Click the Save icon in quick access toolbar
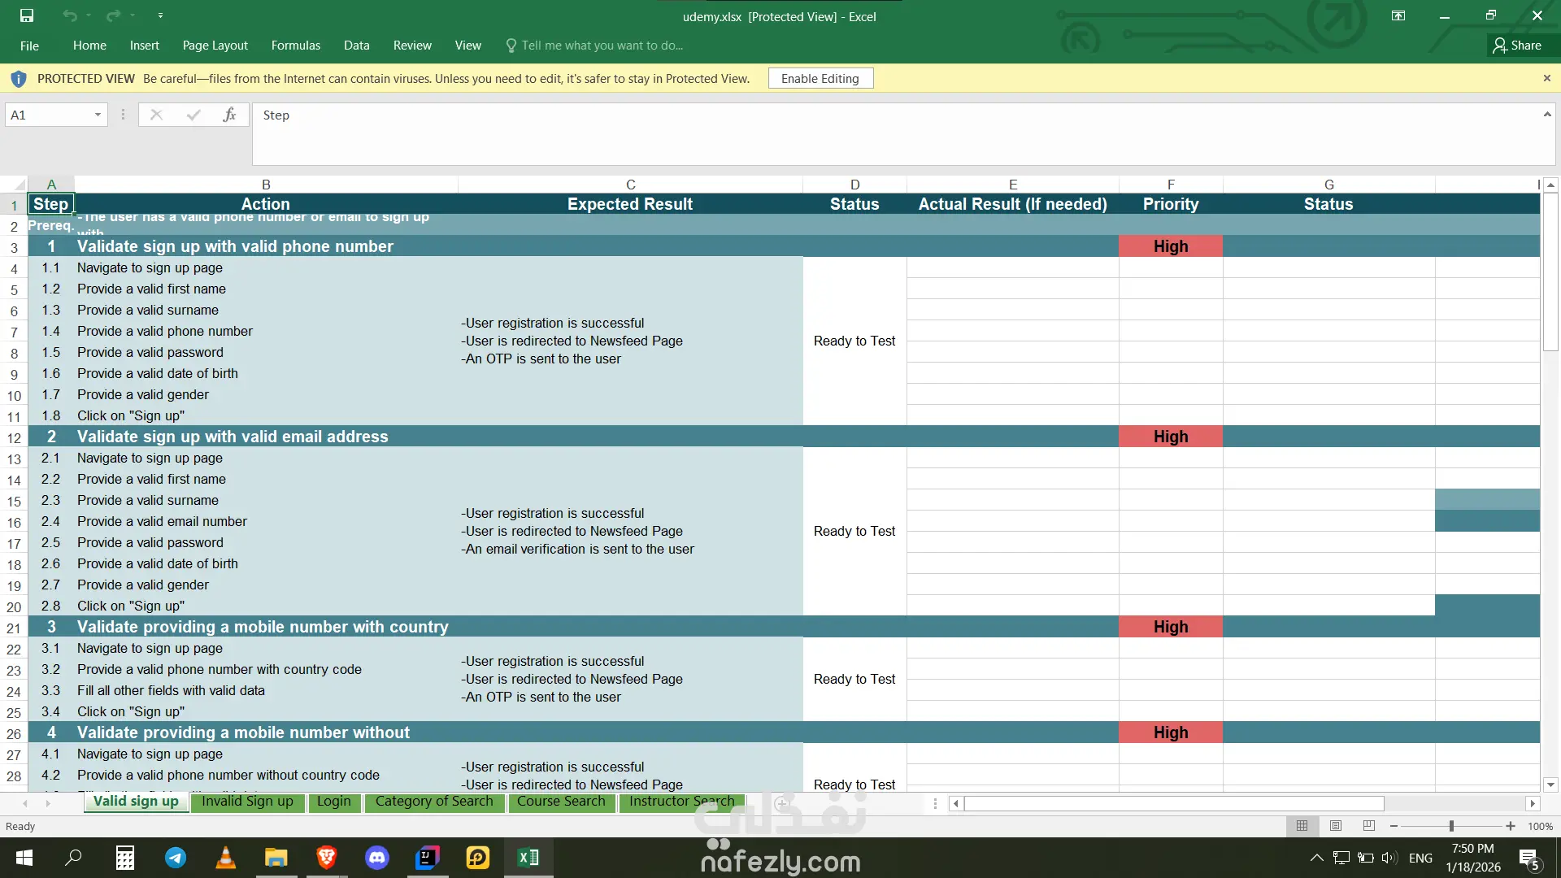The image size is (1561, 878). click(27, 15)
